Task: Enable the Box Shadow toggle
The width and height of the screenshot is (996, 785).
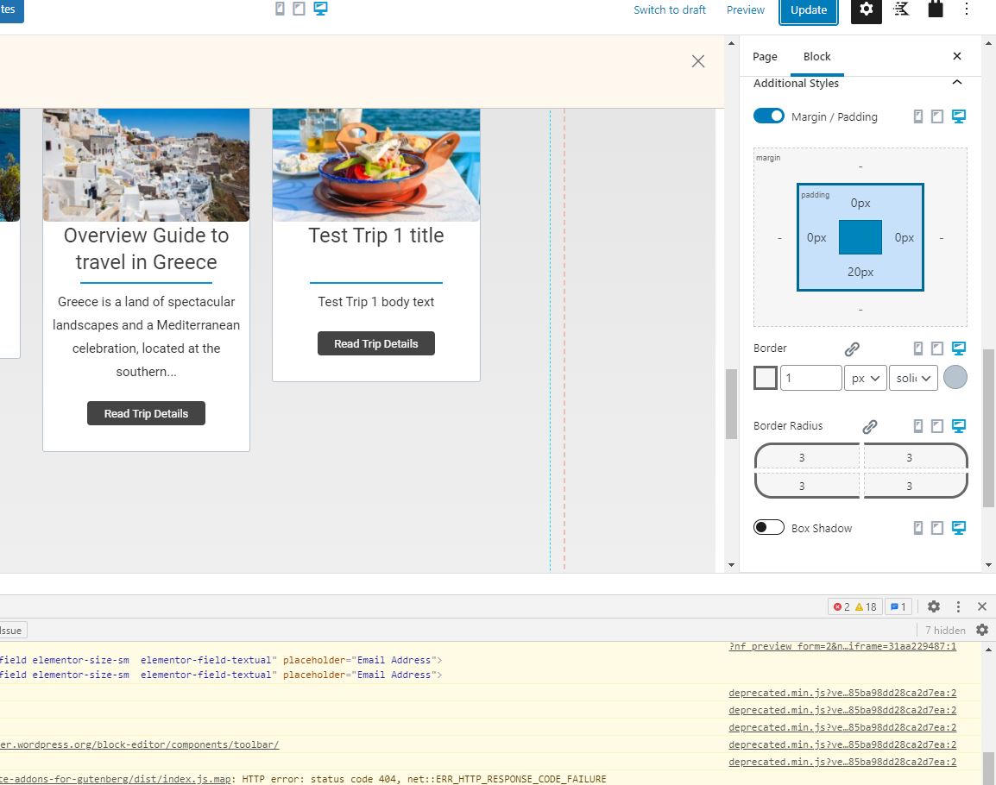Action: pos(769,527)
